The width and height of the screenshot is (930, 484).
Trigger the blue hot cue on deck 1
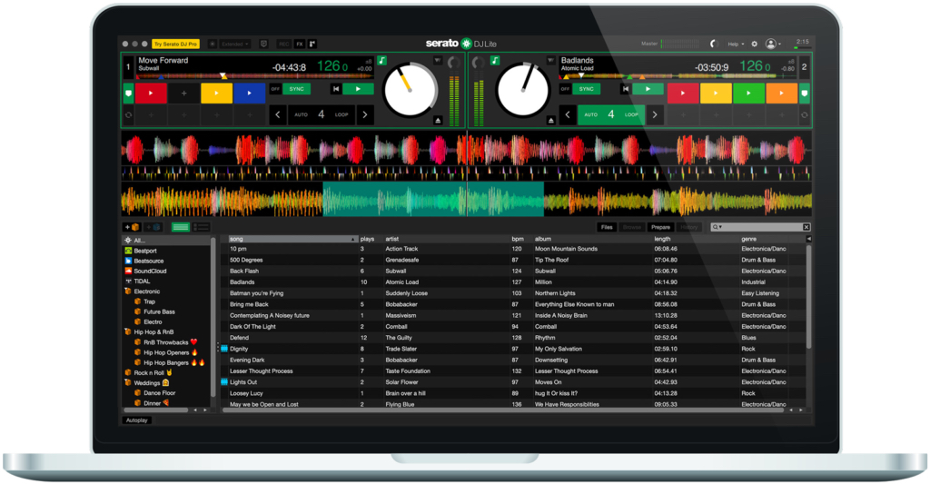[x=249, y=94]
